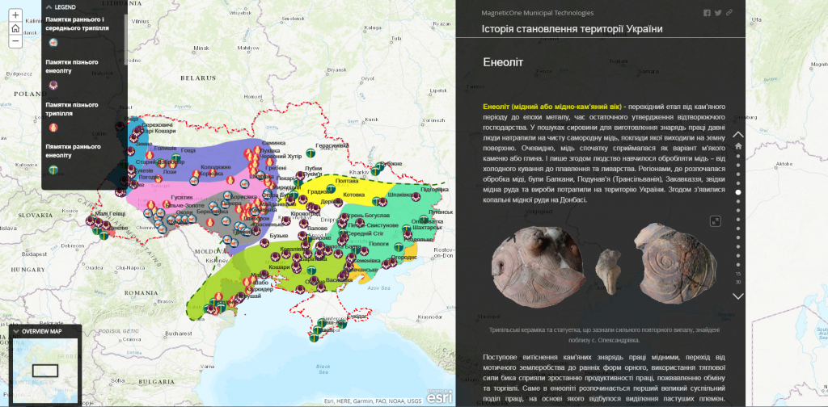
Task: Click the early and middle Trypillia legend symbol
Action: [53, 42]
